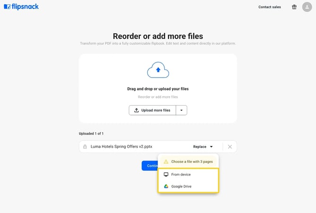Choose Google Drive in Replace menu

[x=188, y=186]
